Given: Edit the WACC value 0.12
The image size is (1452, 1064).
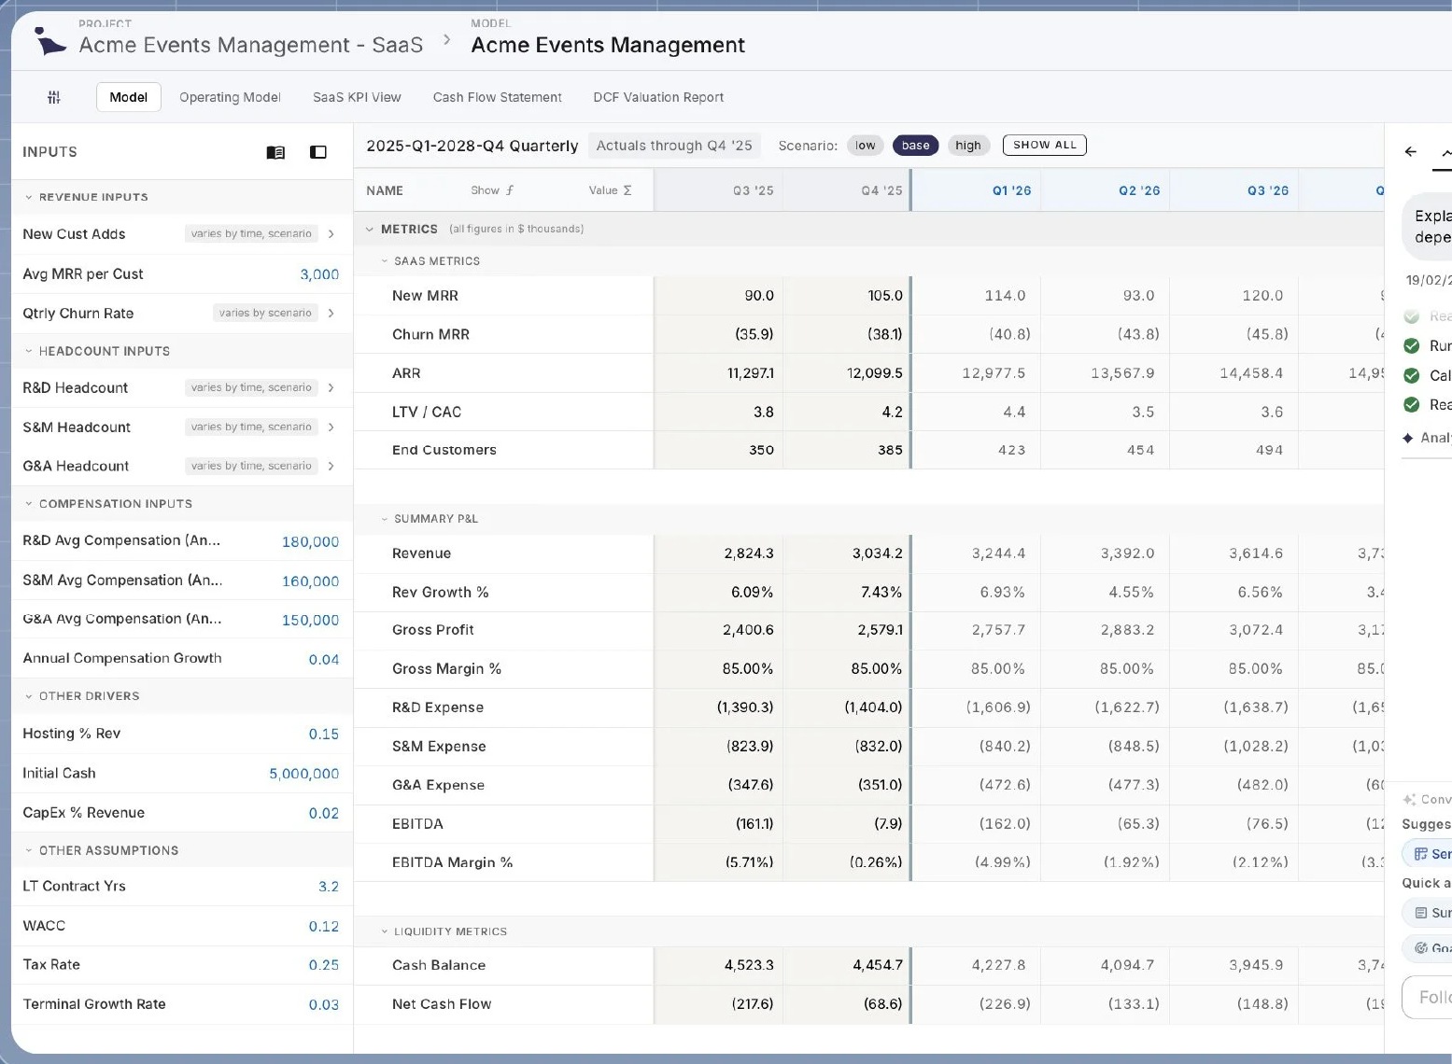Looking at the screenshot, I should [324, 927].
